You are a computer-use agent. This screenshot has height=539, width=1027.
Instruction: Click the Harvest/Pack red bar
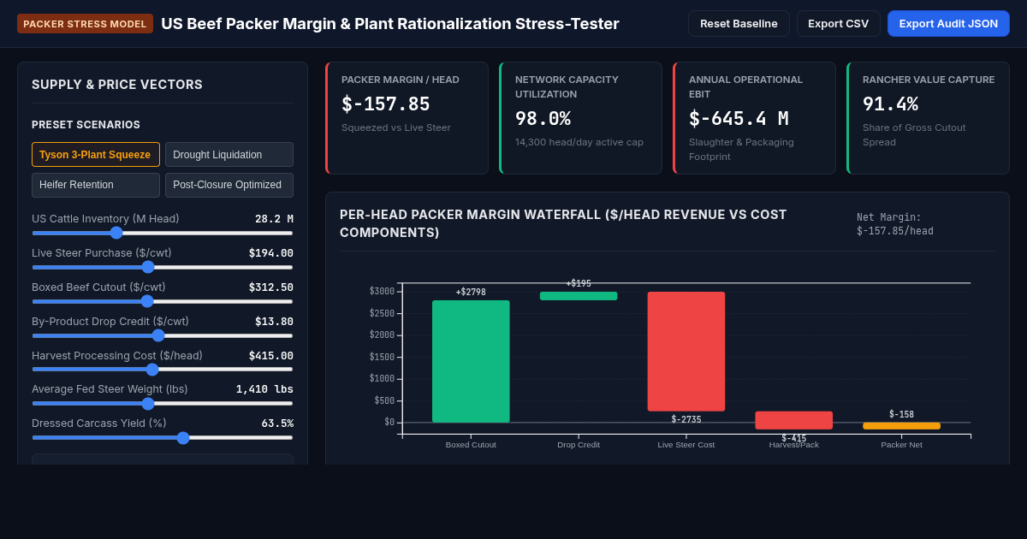click(x=794, y=420)
